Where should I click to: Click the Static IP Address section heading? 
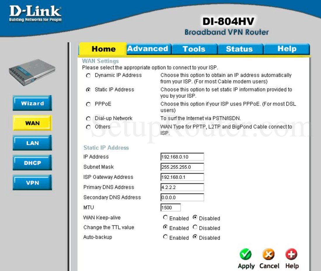tap(106, 147)
